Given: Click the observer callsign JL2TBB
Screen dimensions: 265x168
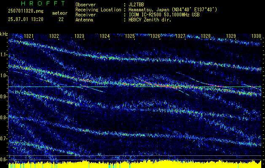Looking at the screenshot, I should point(136,5).
